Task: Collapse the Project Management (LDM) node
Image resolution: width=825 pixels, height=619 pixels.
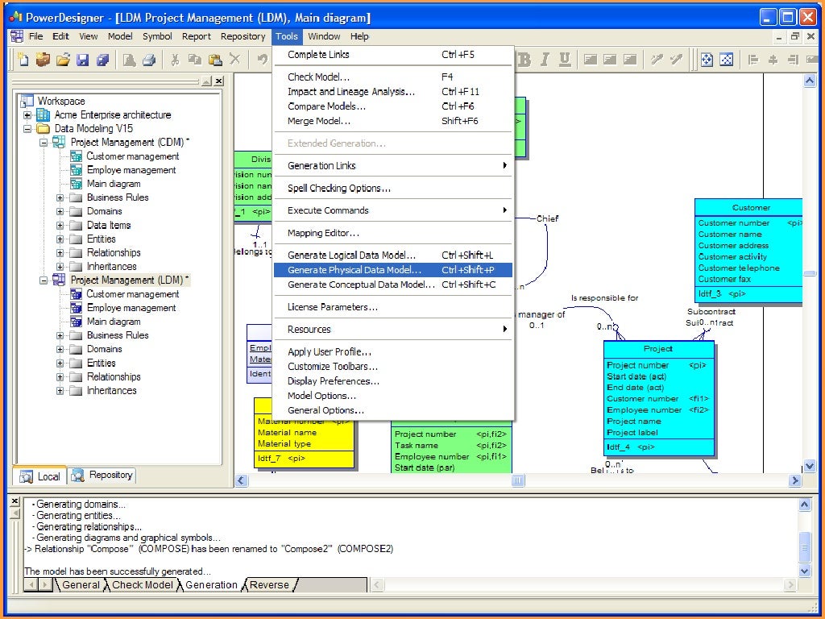Action: click(x=44, y=280)
